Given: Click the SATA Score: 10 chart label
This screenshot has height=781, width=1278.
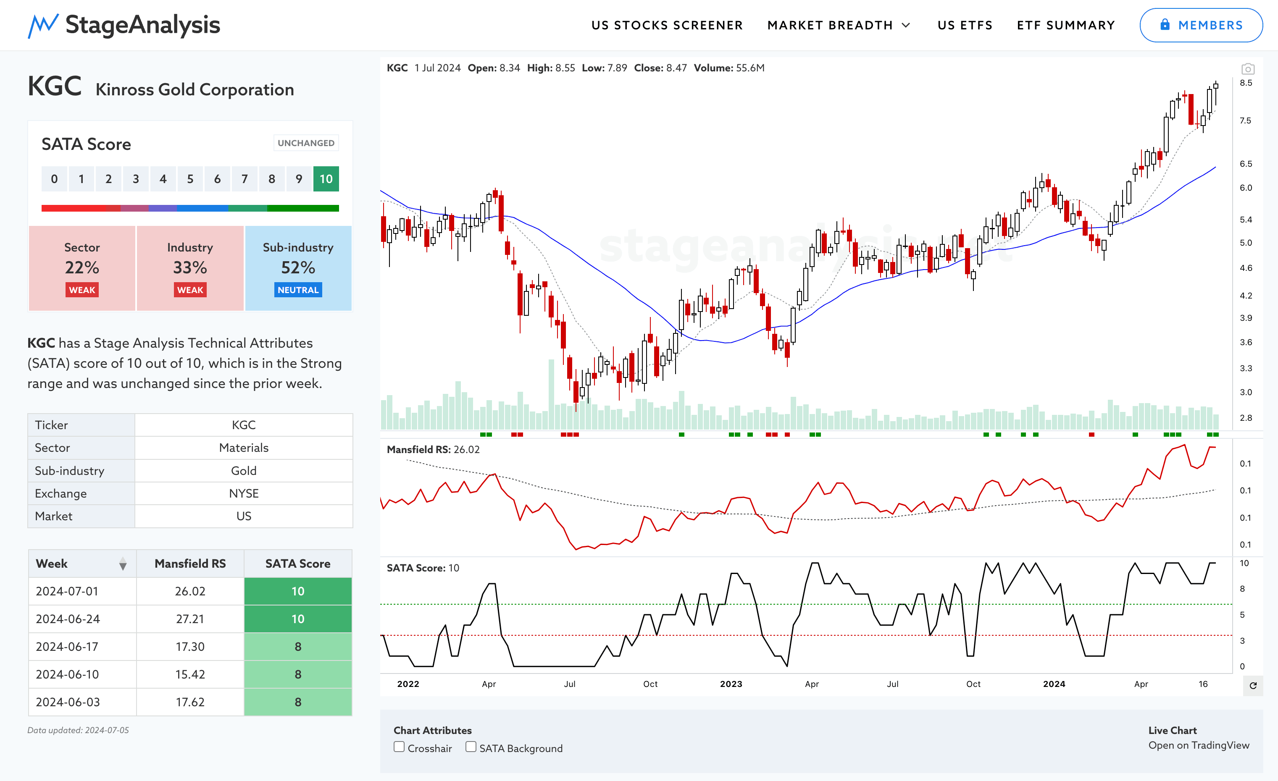Looking at the screenshot, I should tap(423, 568).
